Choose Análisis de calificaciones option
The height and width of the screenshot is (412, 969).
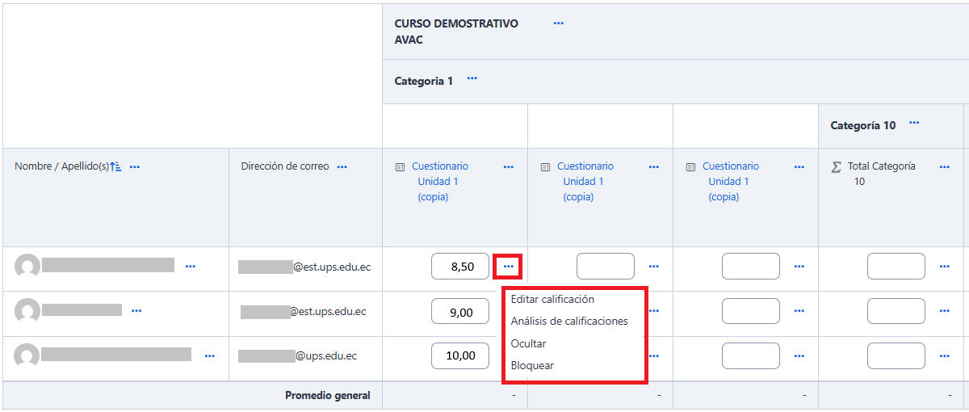click(569, 322)
